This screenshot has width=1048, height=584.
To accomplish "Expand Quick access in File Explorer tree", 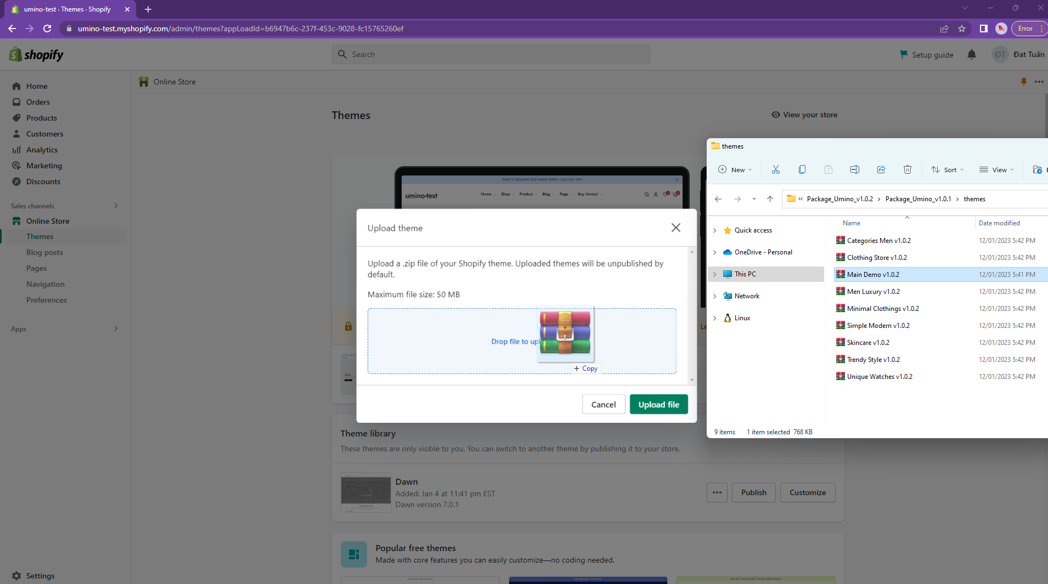I will click(714, 230).
